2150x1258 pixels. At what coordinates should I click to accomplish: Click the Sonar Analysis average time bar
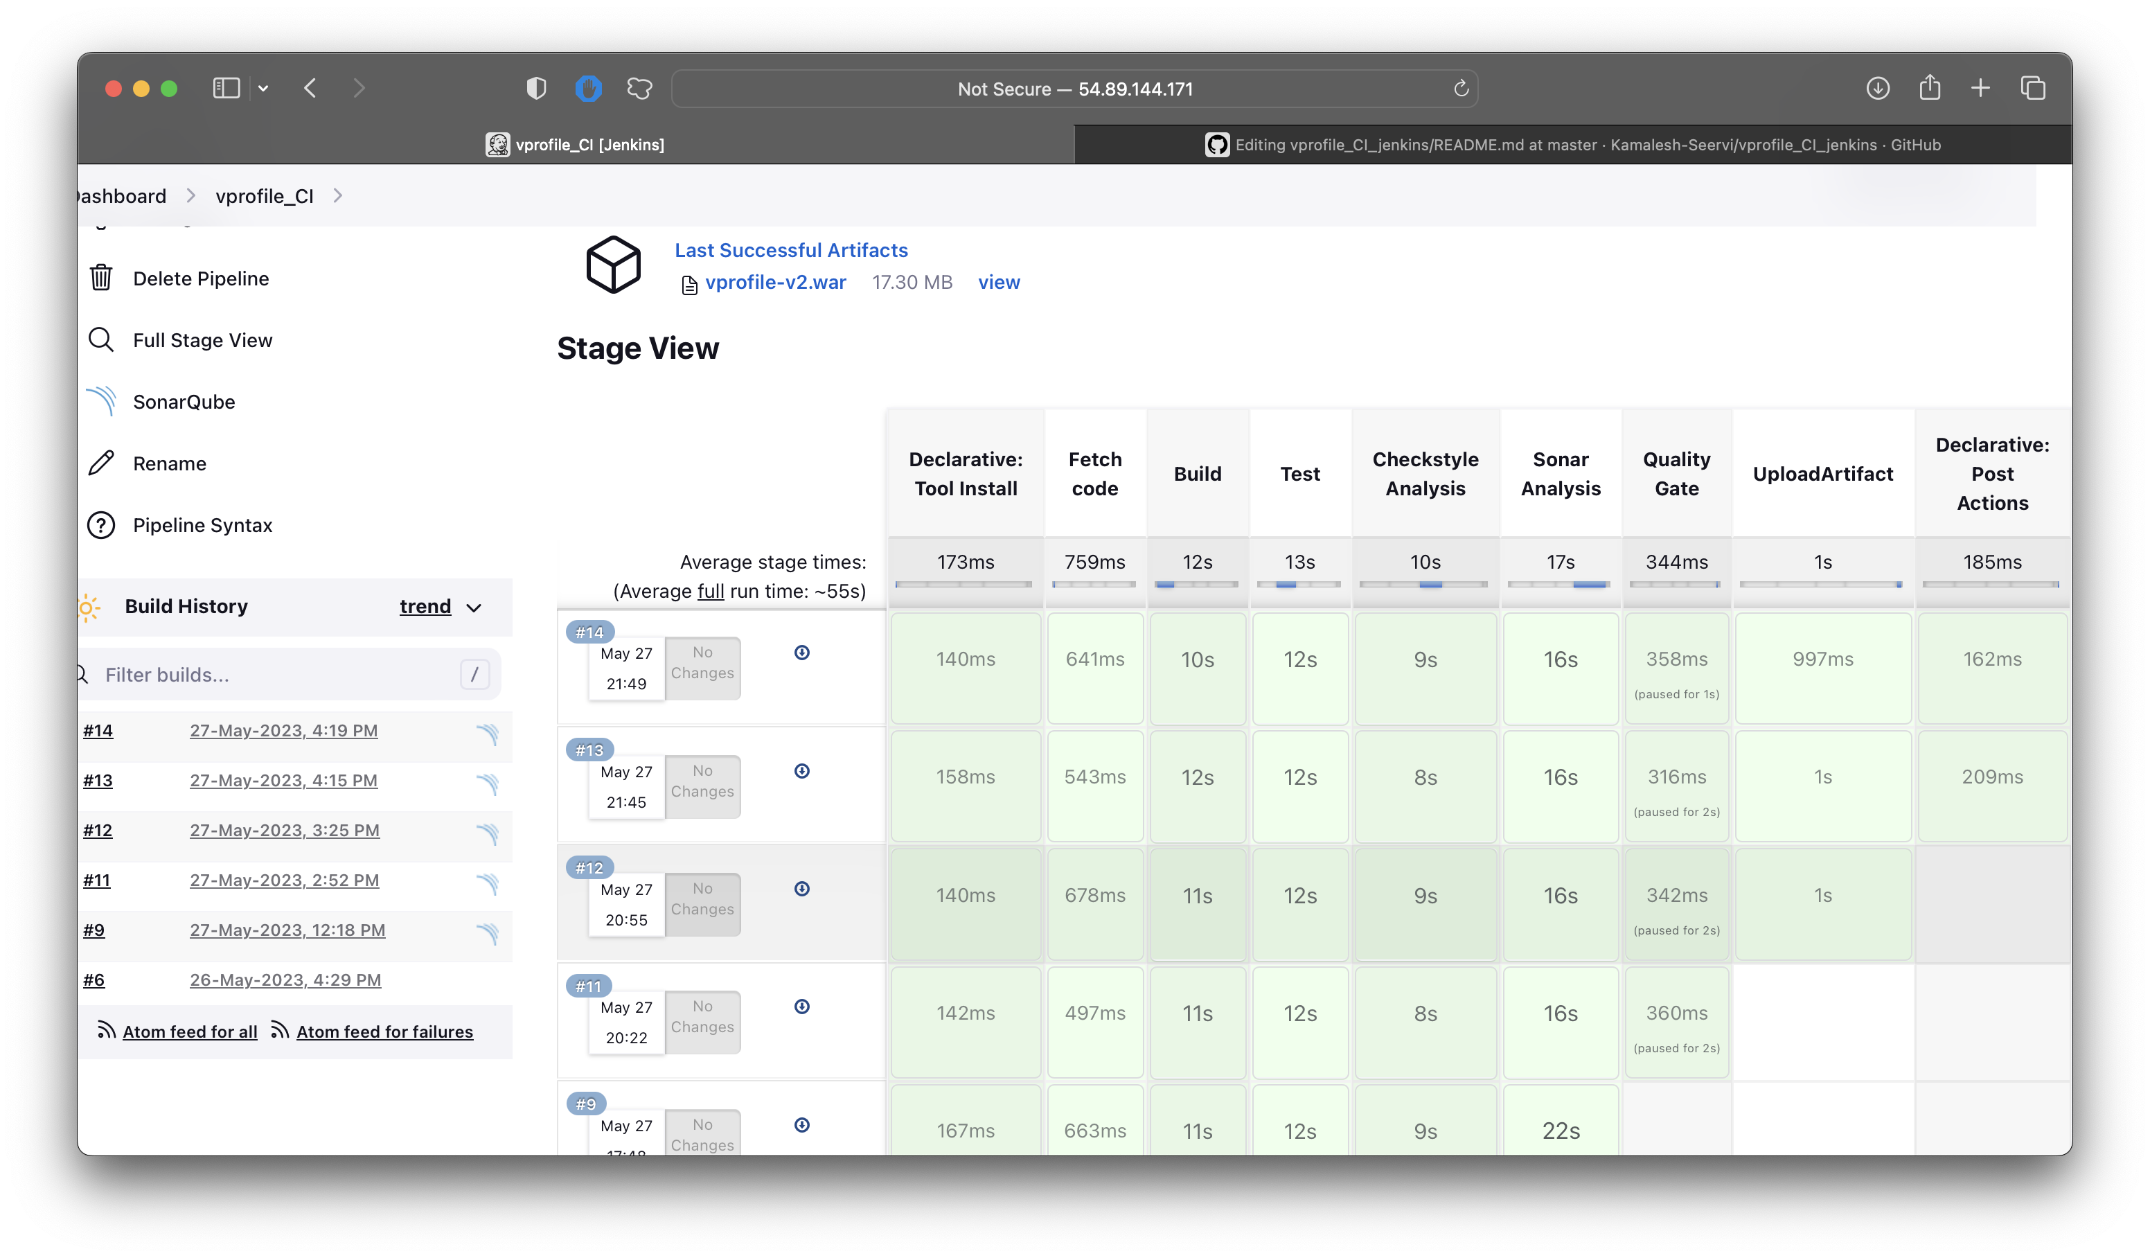(x=1561, y=585)
